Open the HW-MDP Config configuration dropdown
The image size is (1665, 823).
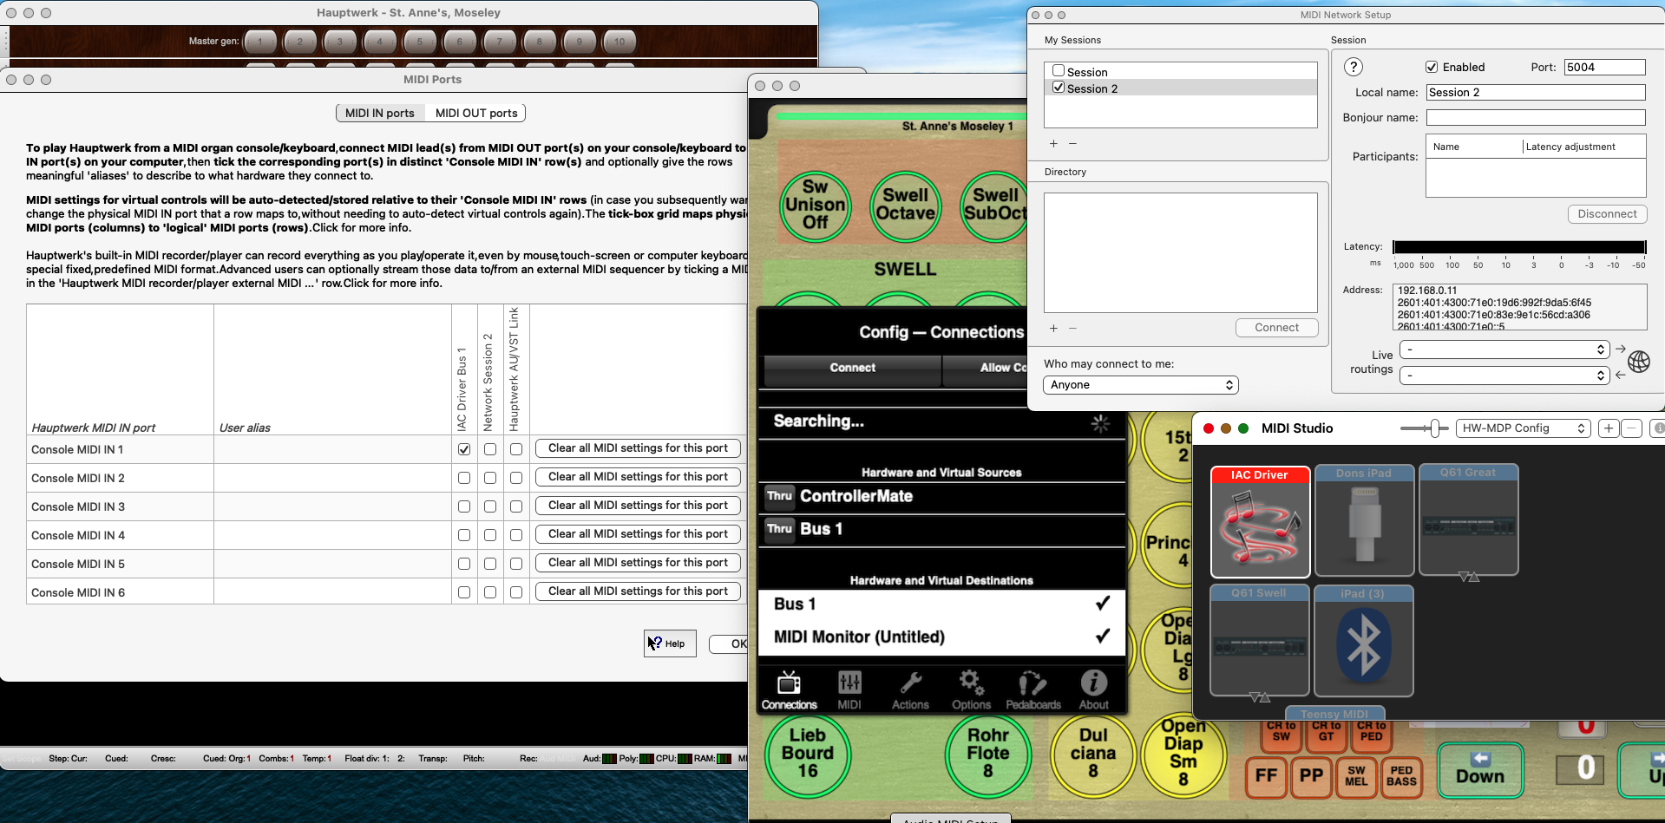point(1524,428)
